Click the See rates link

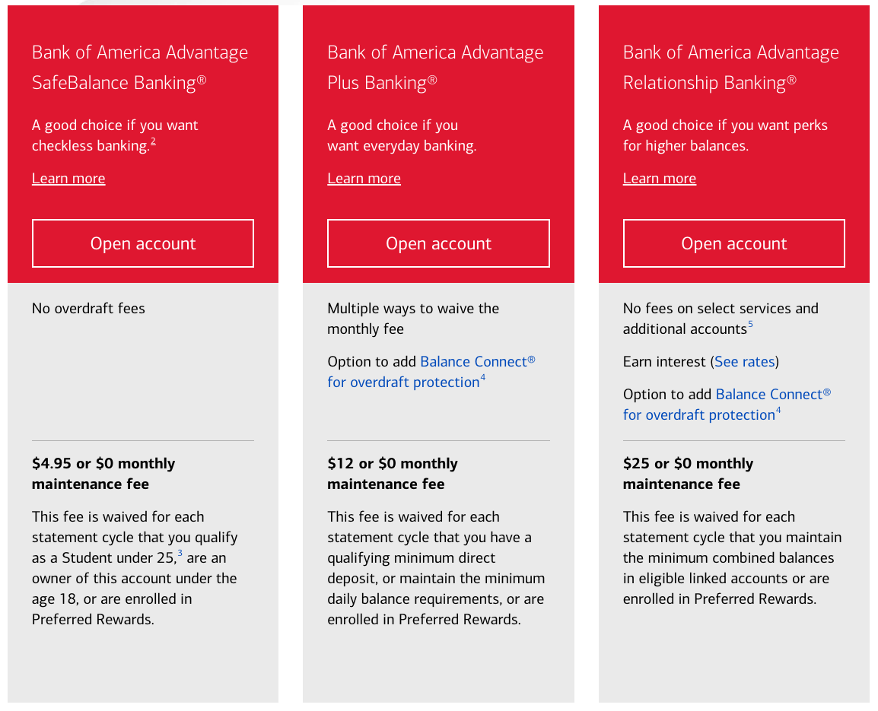click(x=745, y=362)
